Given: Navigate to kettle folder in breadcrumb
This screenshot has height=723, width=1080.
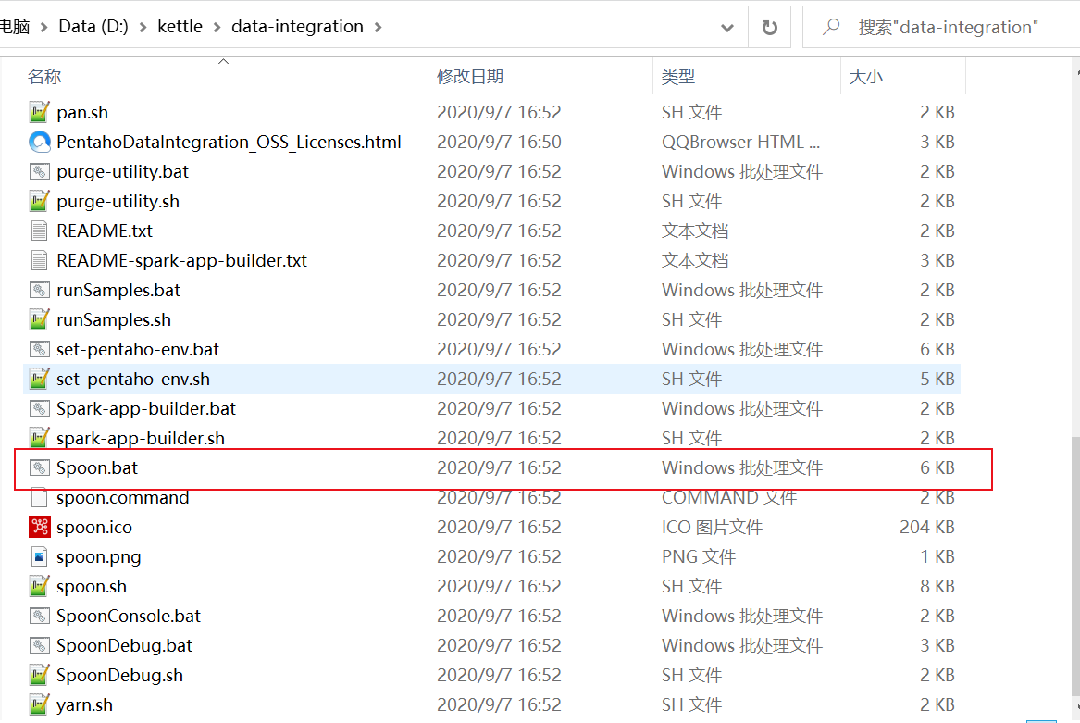Looking at the screenshot, I should (x=180, y=26).
